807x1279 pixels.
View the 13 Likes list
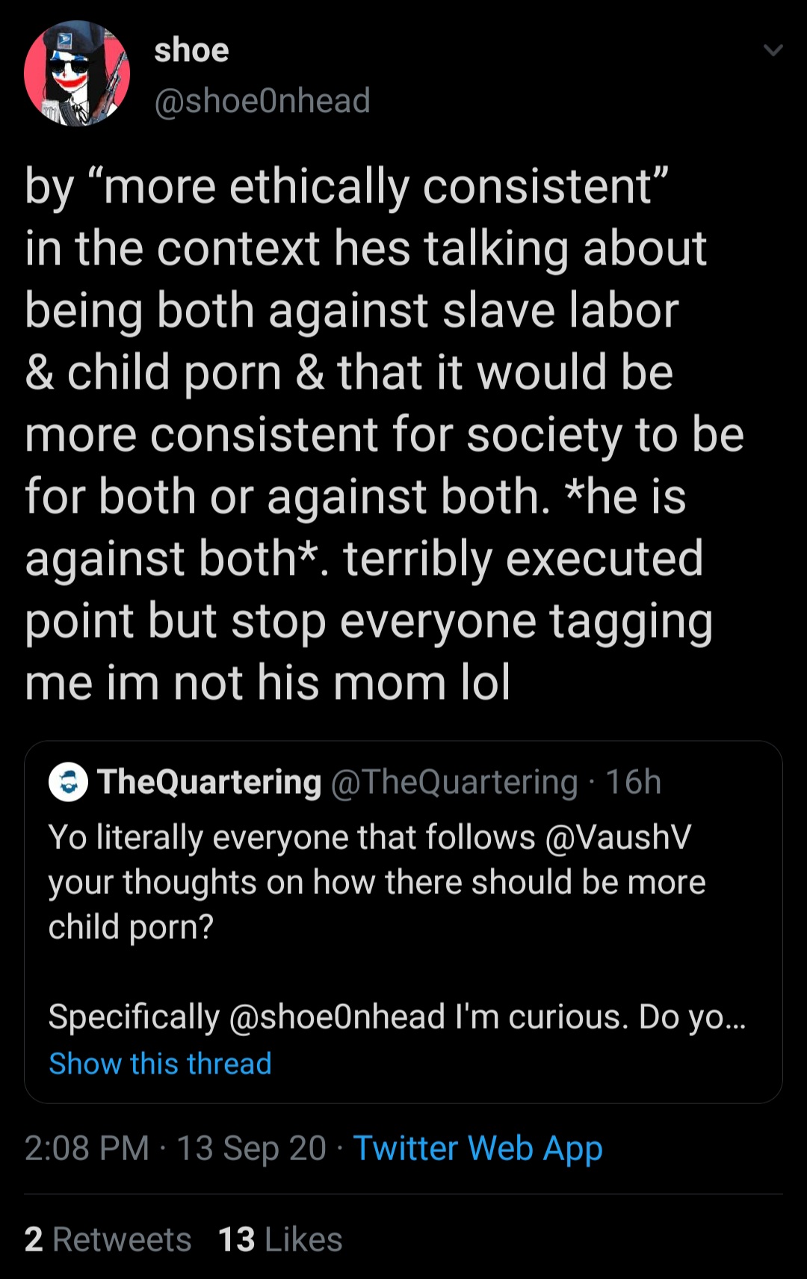(x=280, y=1239)
